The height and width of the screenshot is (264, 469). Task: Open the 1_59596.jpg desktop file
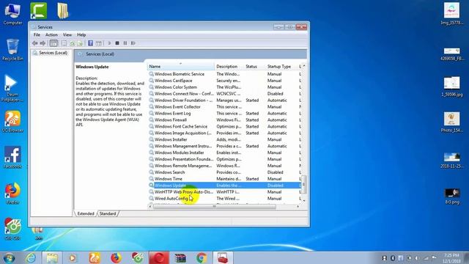(x=451, y=87)
